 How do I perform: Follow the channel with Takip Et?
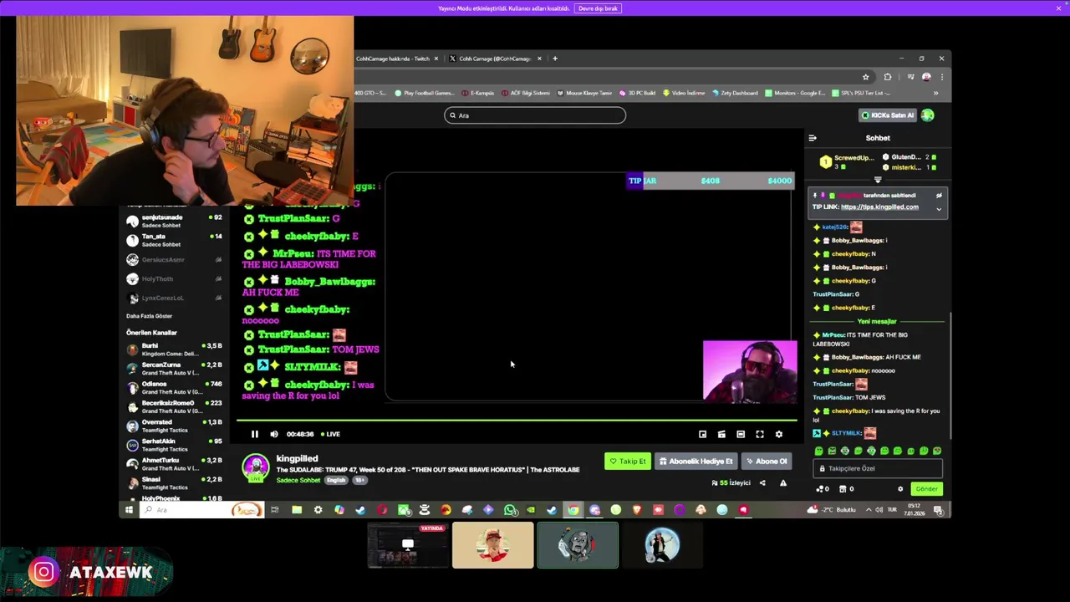[628, 461]
